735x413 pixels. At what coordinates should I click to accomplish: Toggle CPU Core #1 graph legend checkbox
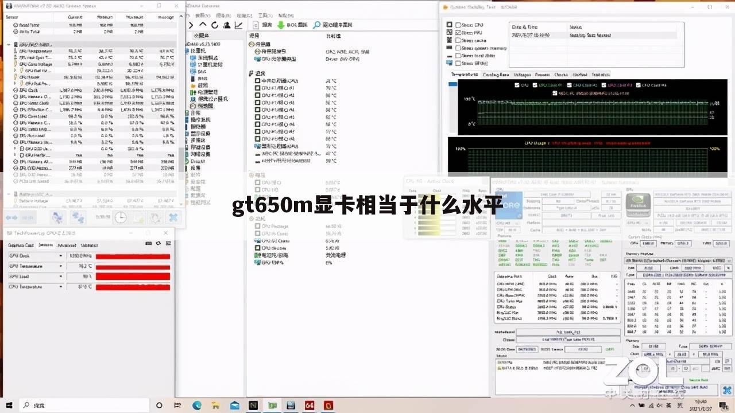point(535,85)
